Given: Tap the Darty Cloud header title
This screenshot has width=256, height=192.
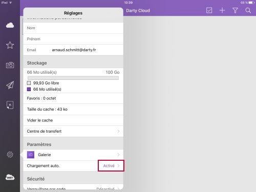Looking at the screenshot, I should point(138,11).
